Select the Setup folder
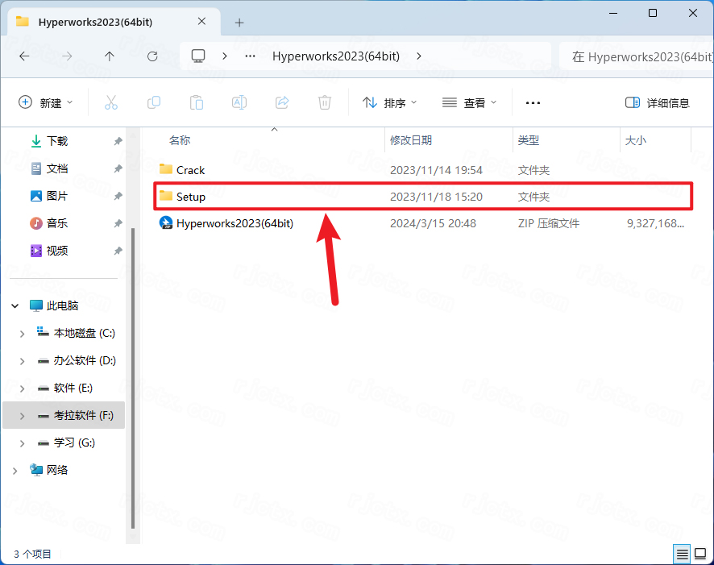The width and height of the screenshot is (714, 565). pyautogui.click(x=191, y=197)
